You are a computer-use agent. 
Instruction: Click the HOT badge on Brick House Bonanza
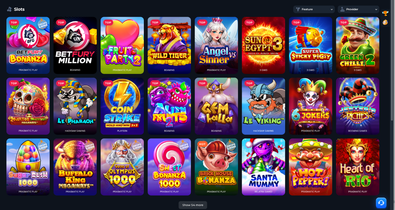202,144
